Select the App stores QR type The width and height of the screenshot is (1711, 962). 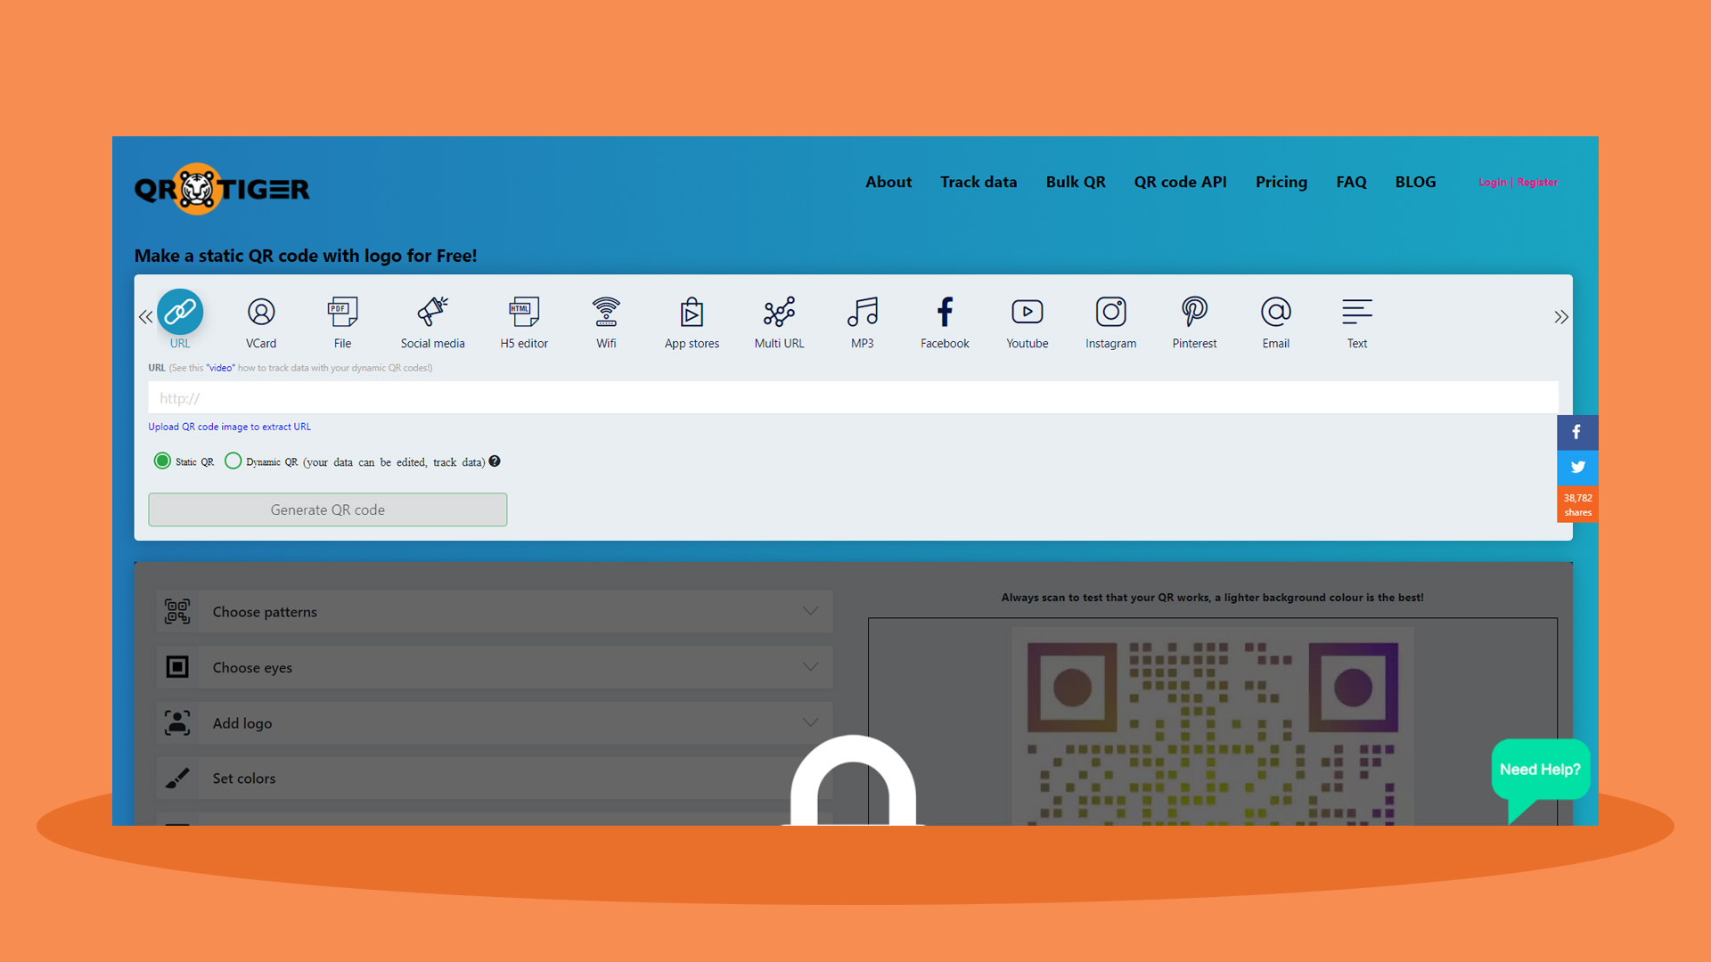coord(692,321)
